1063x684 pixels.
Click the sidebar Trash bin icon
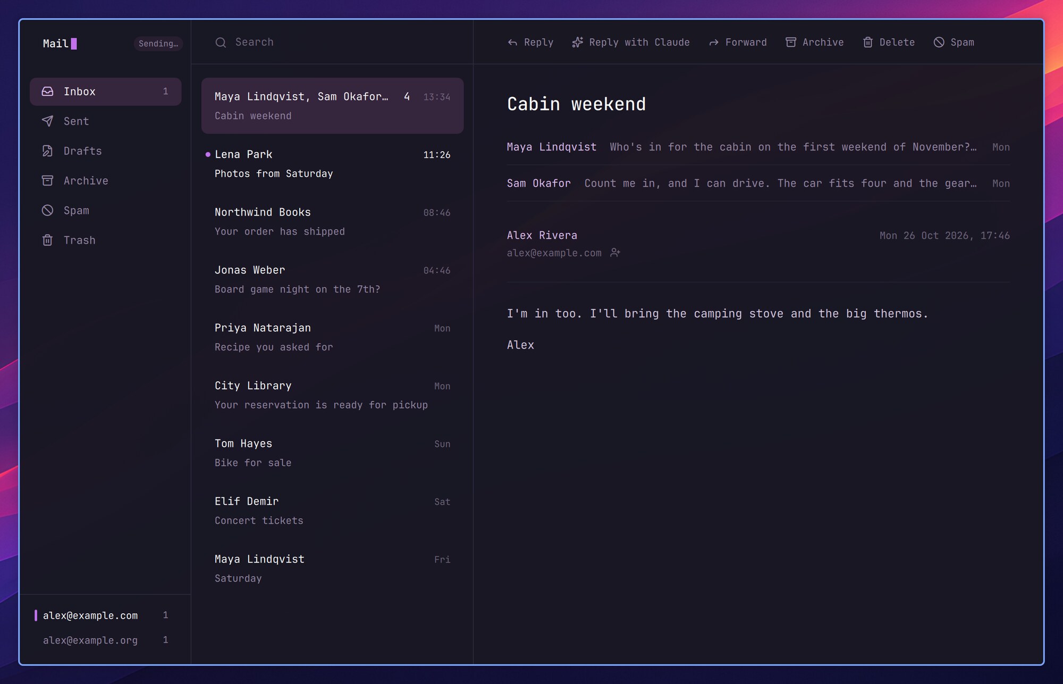pyautogui.click(x=47, y=240)
